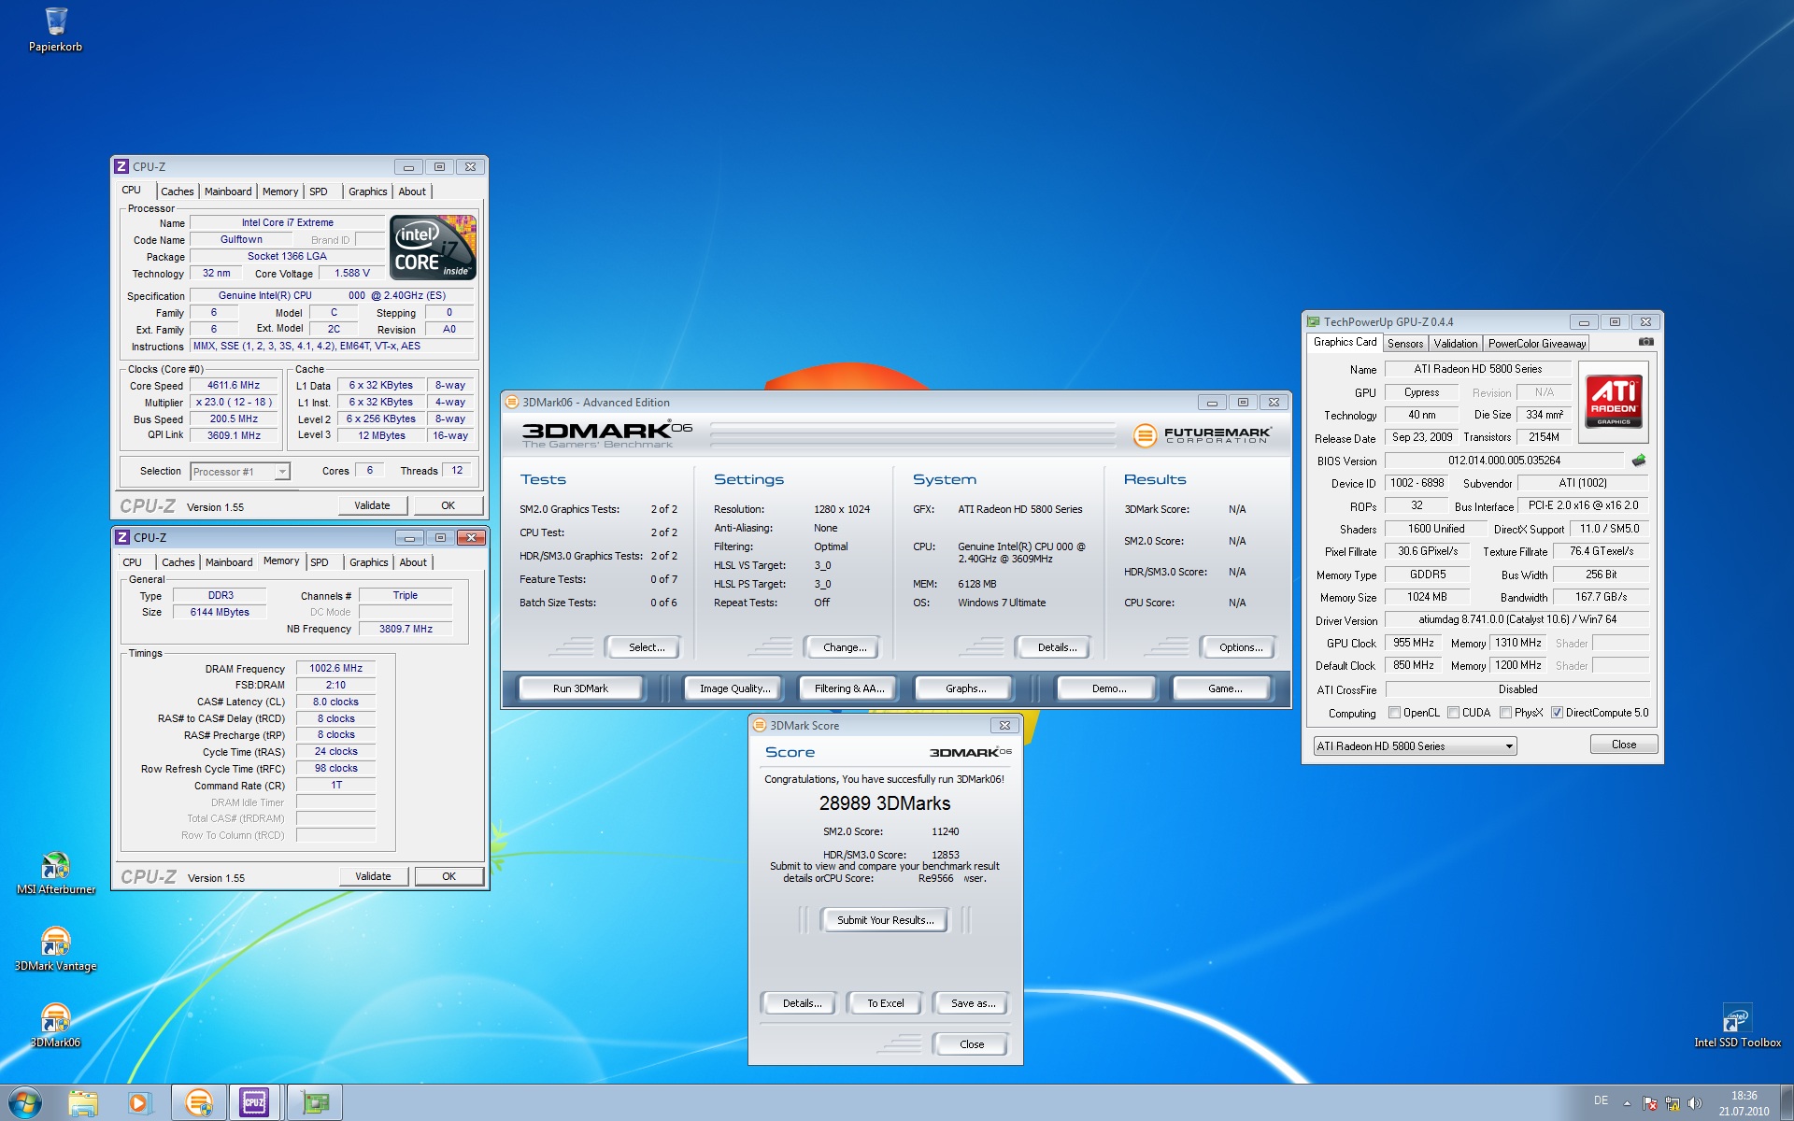Image resolution: width=1794 pixels, height=1121 pixels.
Task: Click the Windows Start orb
Action: pyautogui.click(x=24, y=1103)
